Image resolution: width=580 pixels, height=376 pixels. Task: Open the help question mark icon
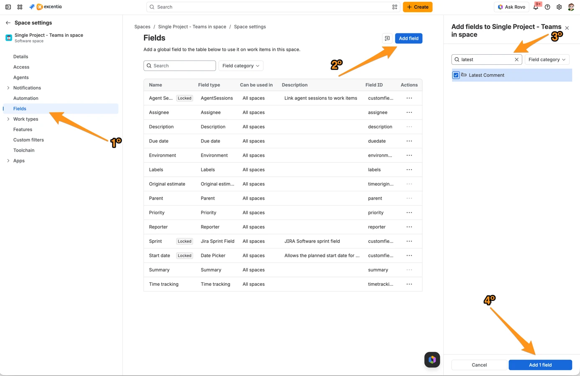click(x=547, y=7)
